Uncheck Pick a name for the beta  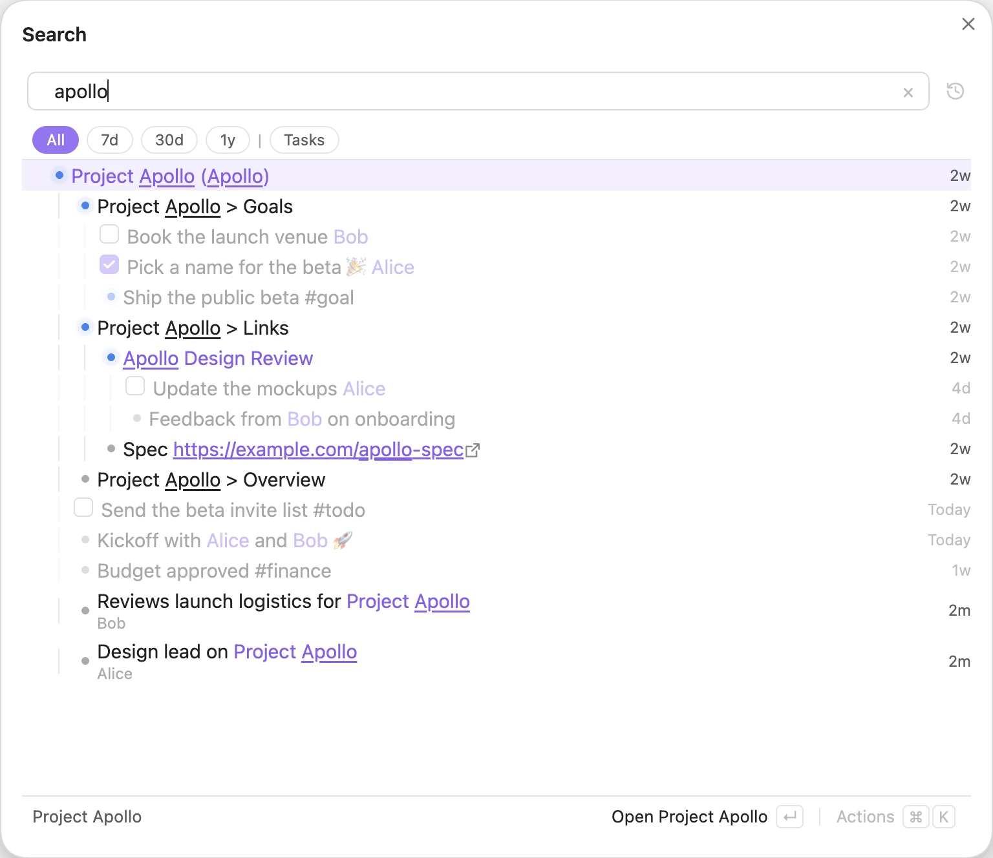tap(109, 264)
